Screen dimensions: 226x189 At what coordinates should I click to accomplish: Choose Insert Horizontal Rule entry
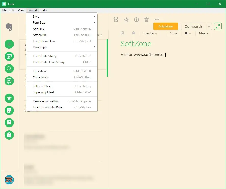point(62,107)
